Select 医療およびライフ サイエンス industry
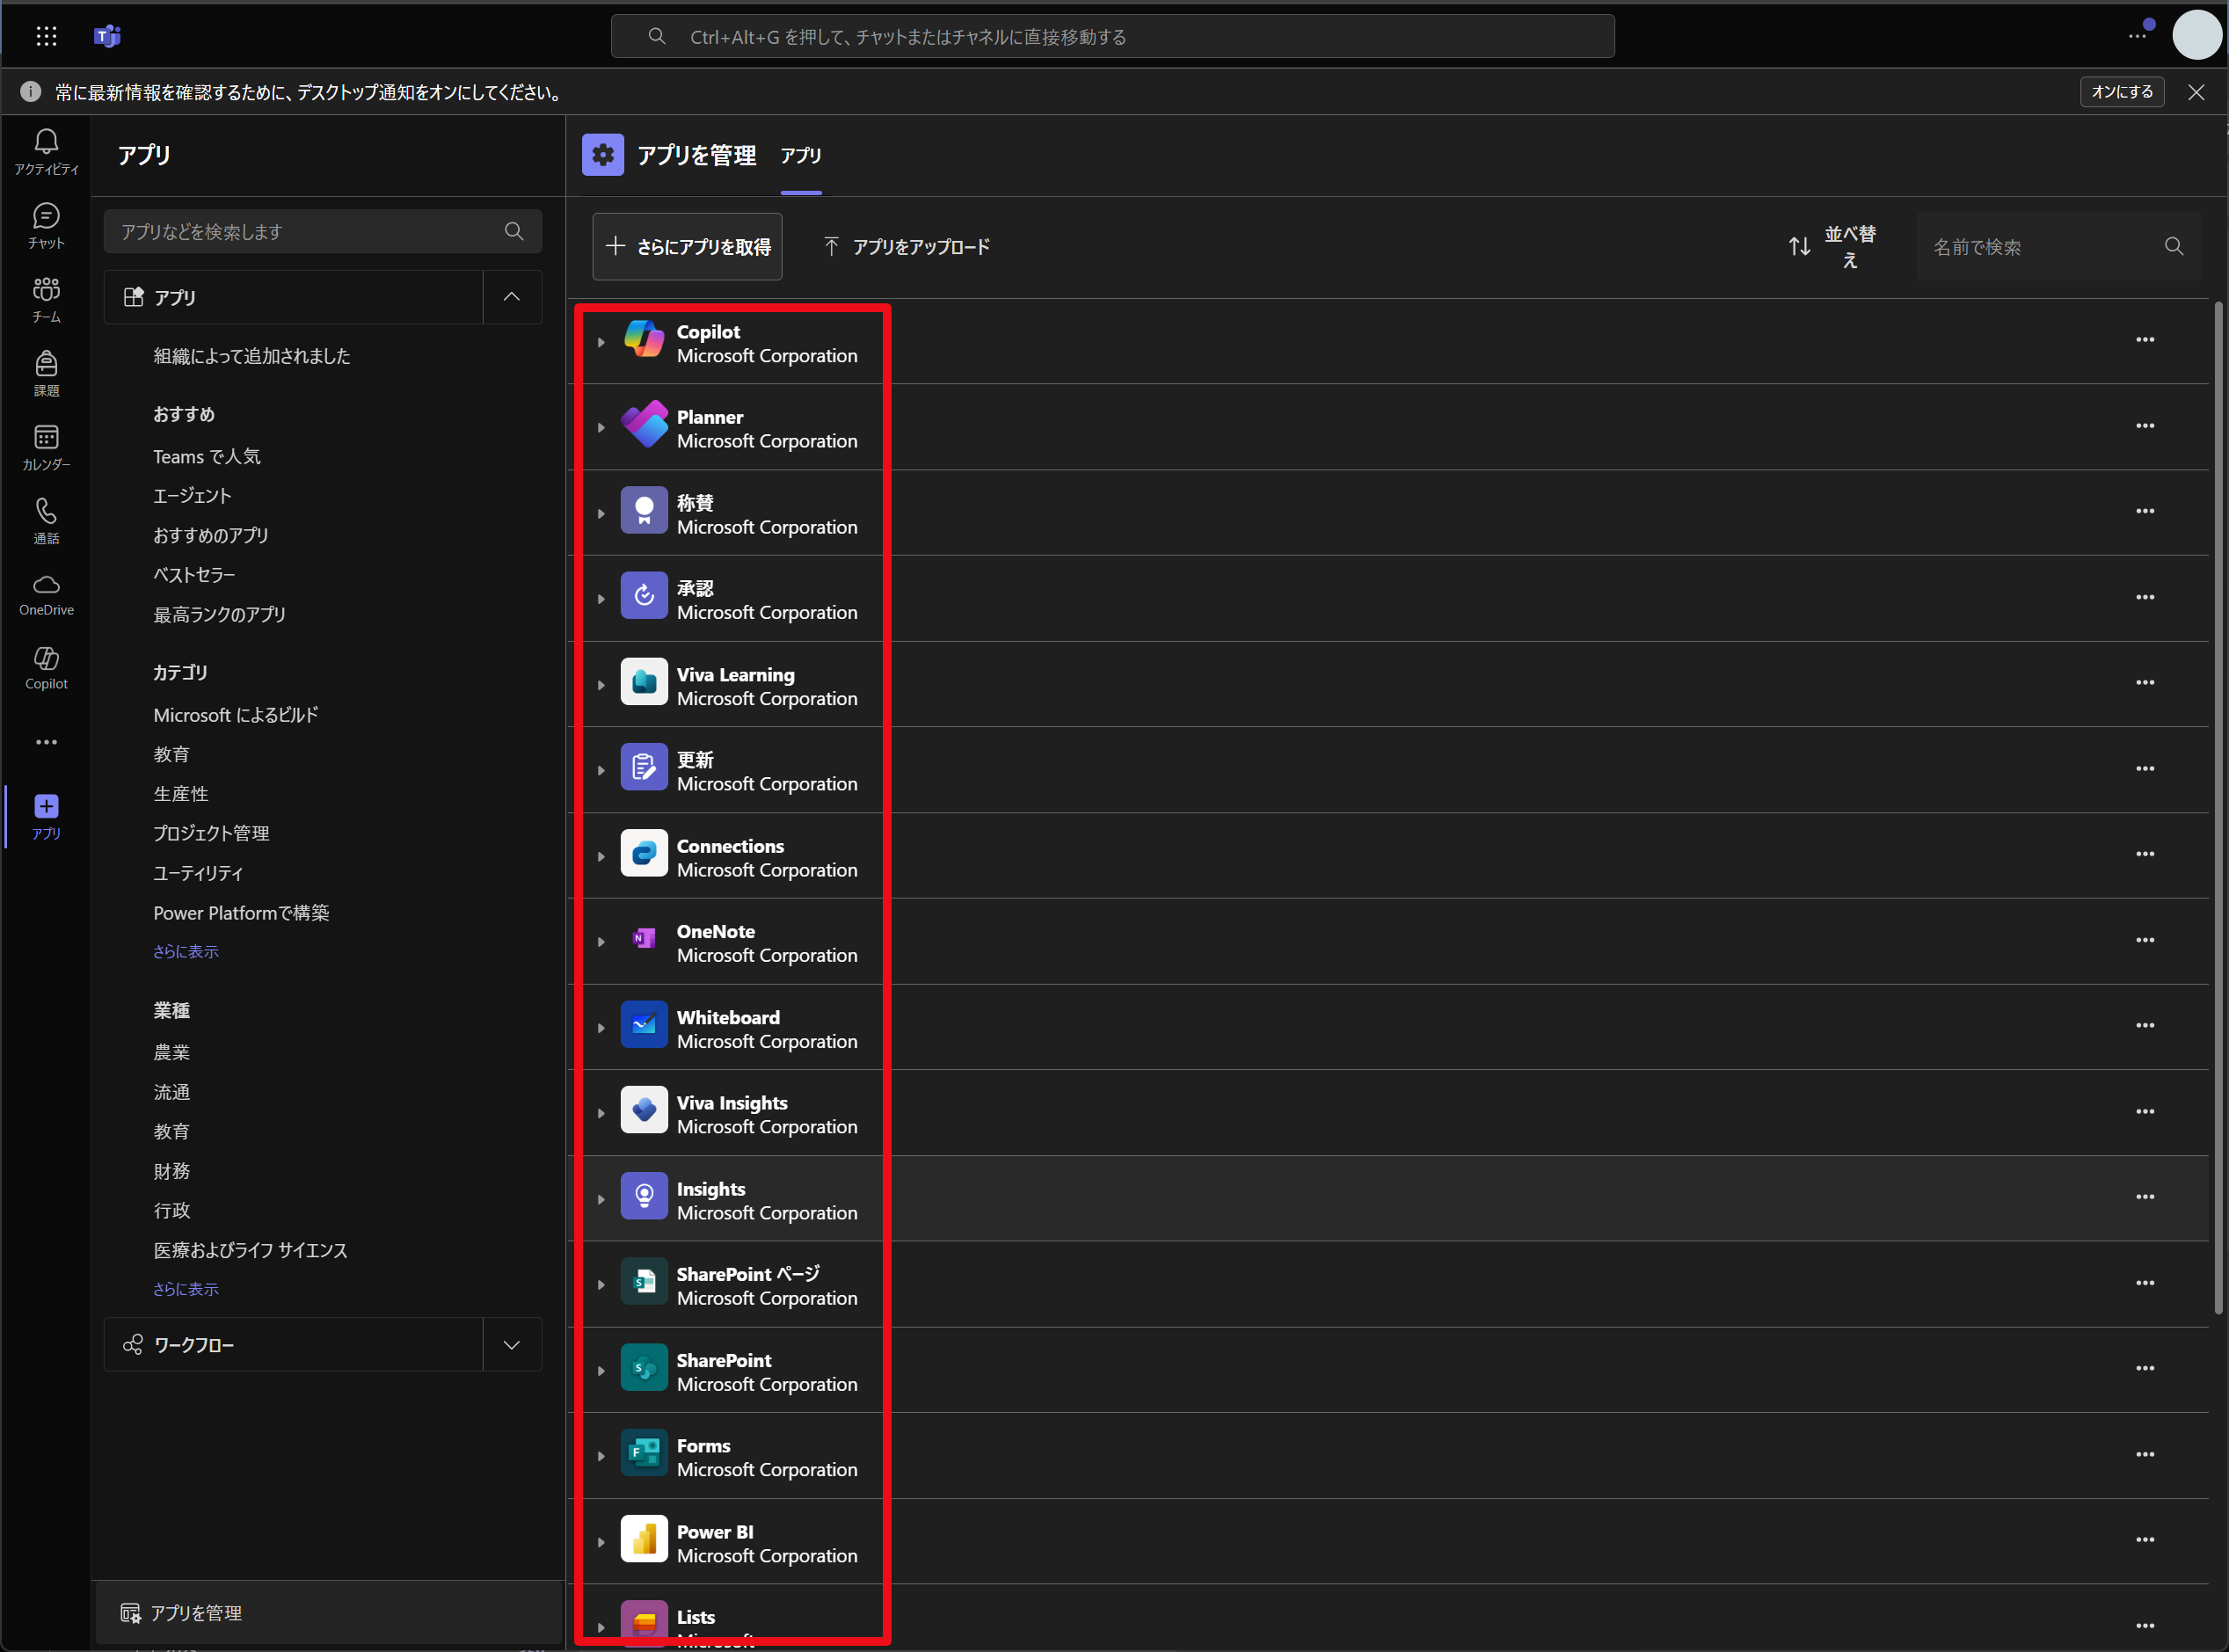 250,1250
